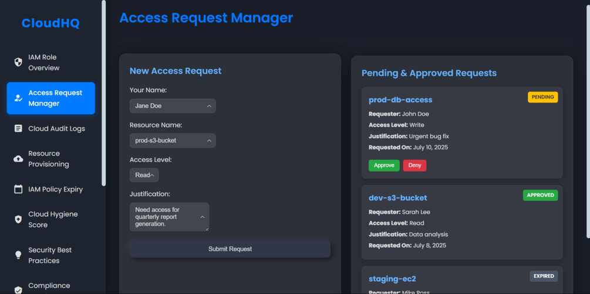The image size is (590, 294).
Task: Click the Justification text area
Action: click(x=169, y=217)
